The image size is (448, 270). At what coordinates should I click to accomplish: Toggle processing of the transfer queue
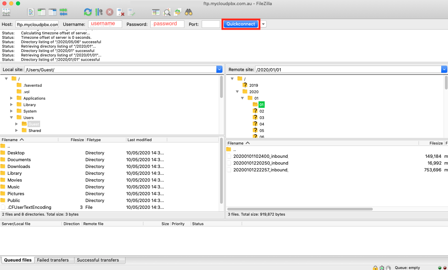(99, 12)
